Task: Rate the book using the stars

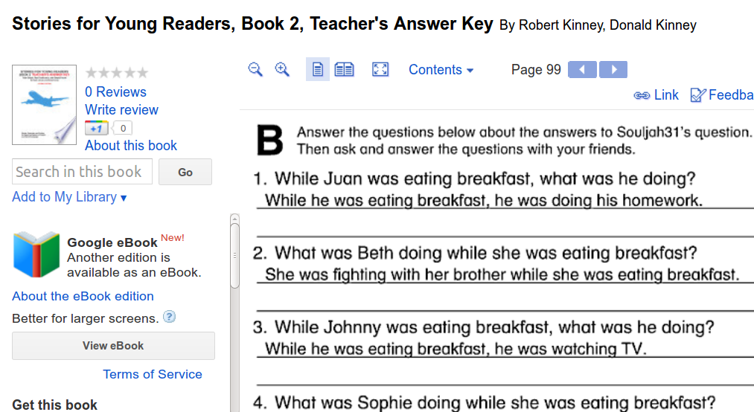Action: (x=117, y=73)
